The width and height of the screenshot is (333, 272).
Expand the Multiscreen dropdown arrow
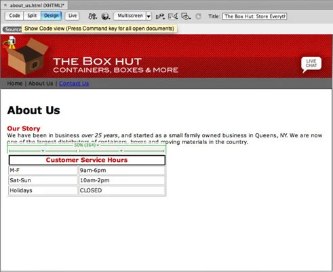(x=149, y=16)
